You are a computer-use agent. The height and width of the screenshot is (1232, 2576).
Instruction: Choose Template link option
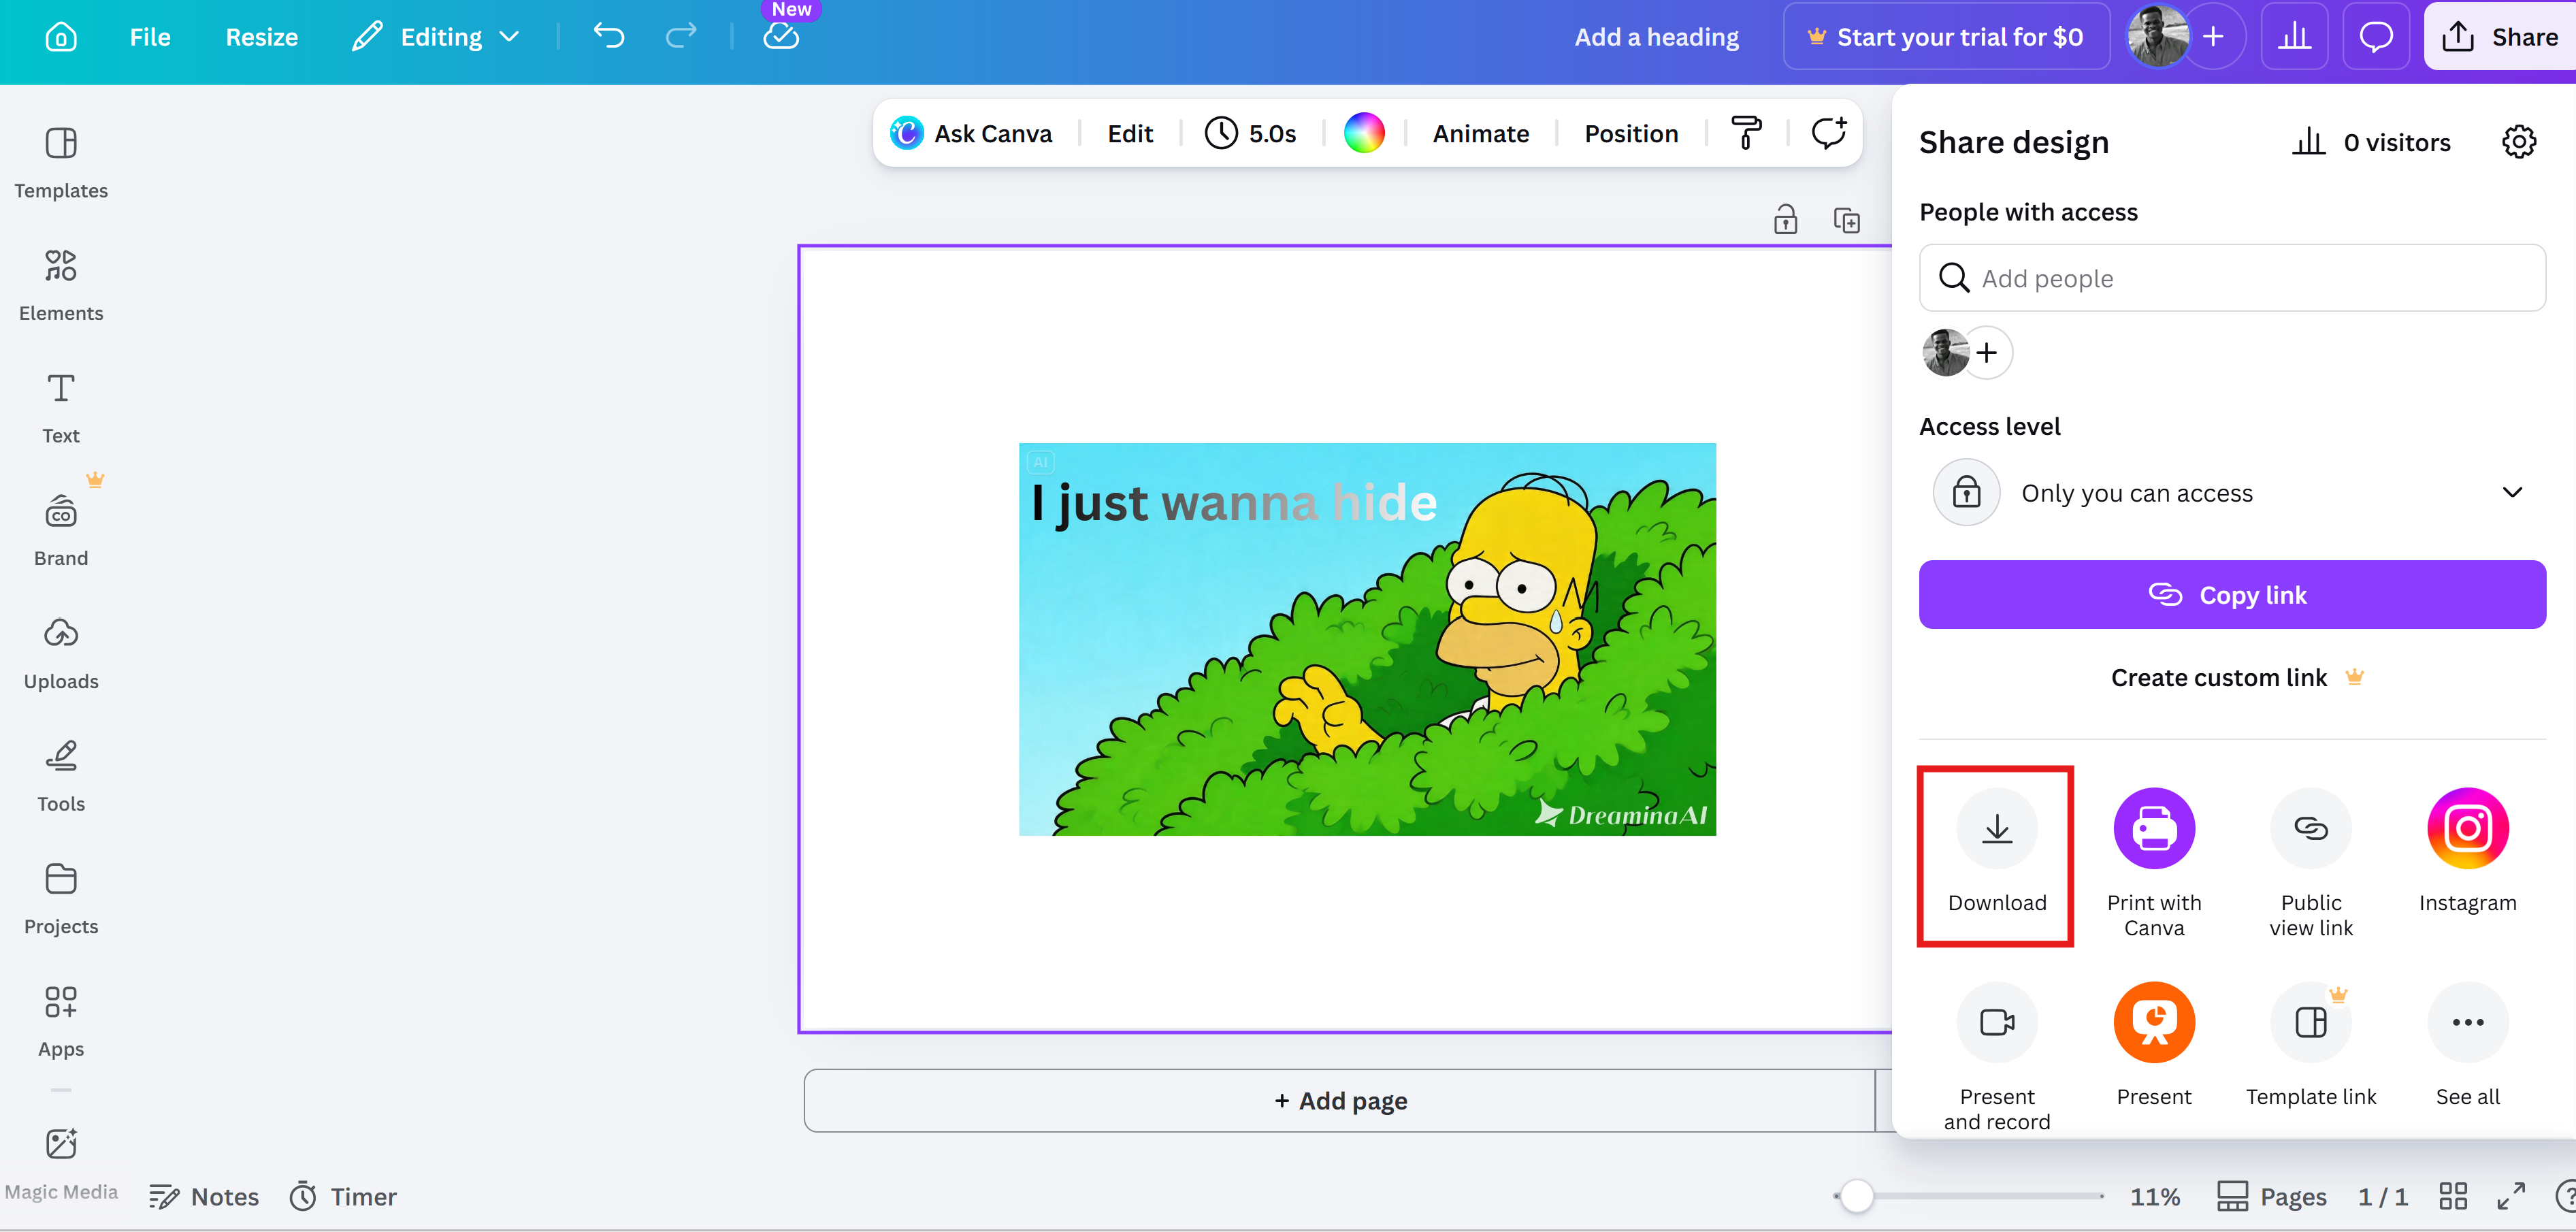tap(2310, 1044)
